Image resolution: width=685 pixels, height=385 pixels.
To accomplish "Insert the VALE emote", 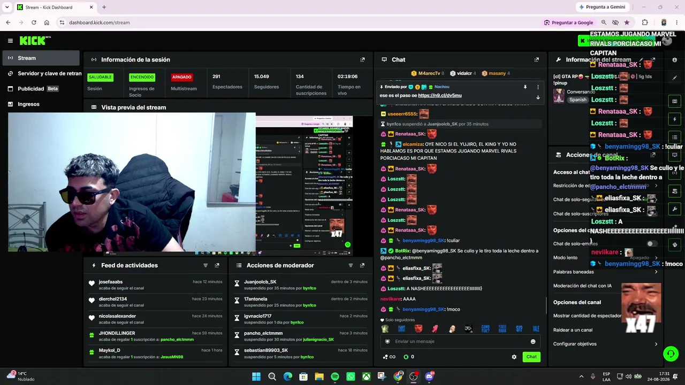I will tap(536, 328).
